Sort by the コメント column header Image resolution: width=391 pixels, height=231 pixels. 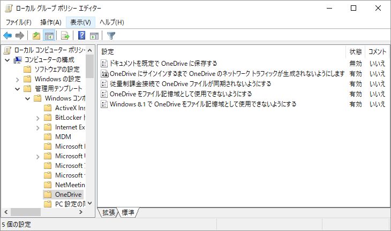(377, 52)
